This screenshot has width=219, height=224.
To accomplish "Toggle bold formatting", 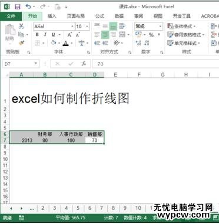I will [x=37, y=35].
